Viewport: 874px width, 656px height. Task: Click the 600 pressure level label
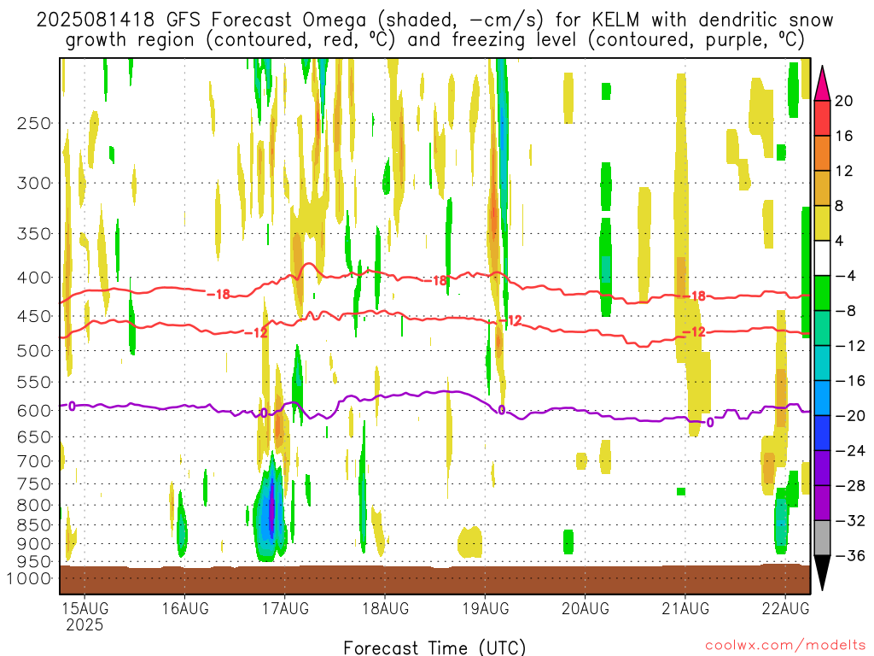point(34,411)
